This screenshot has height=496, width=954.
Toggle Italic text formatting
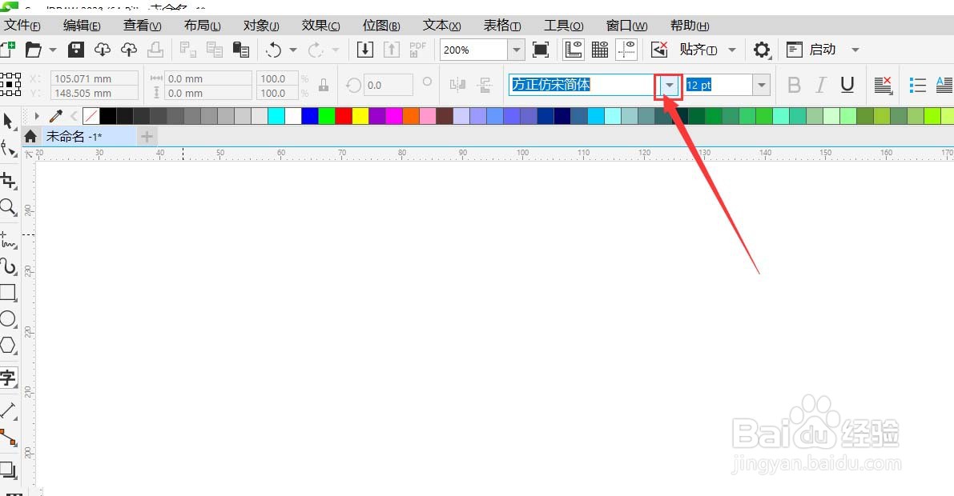pos(821,85)
